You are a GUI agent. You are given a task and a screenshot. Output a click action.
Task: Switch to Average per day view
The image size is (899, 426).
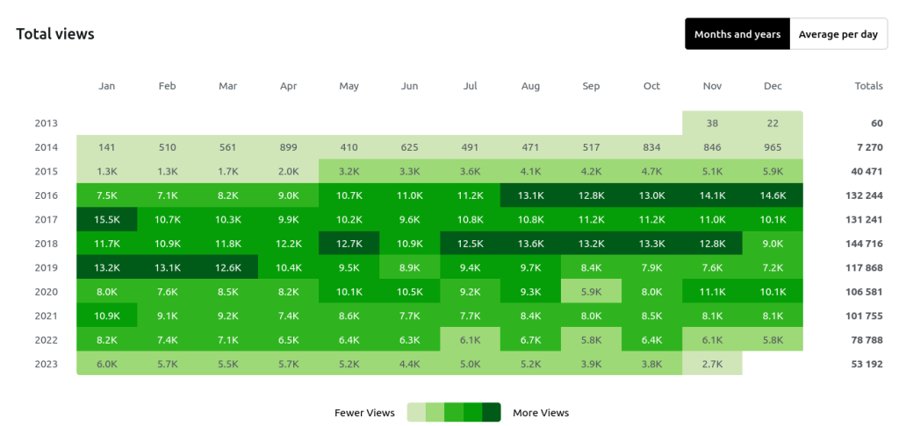[x=838, y=34]
